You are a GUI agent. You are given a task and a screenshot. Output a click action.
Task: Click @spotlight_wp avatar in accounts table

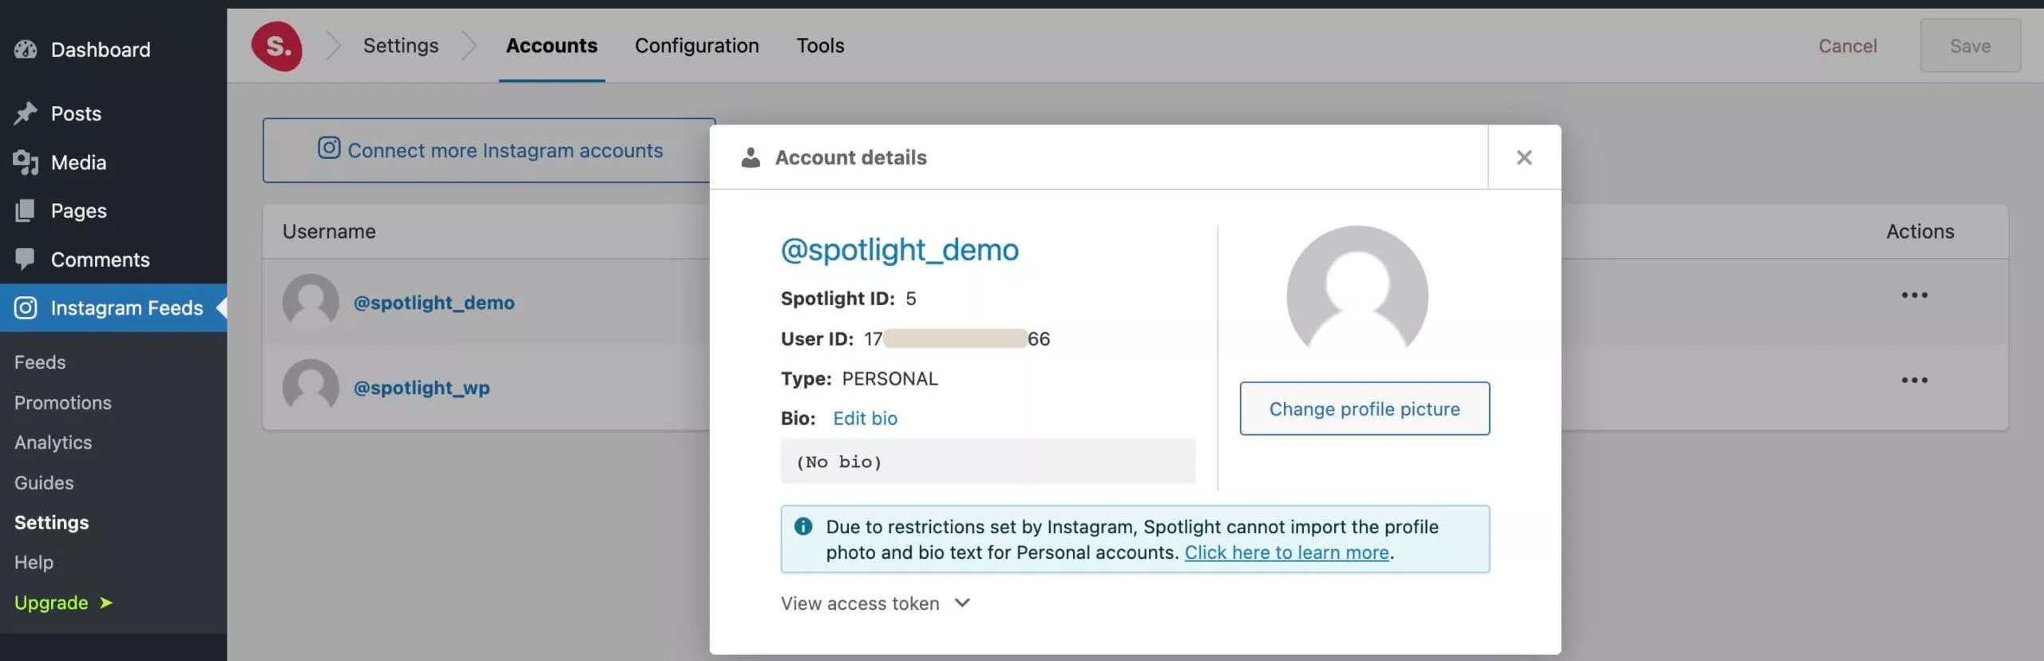point(311,386)
